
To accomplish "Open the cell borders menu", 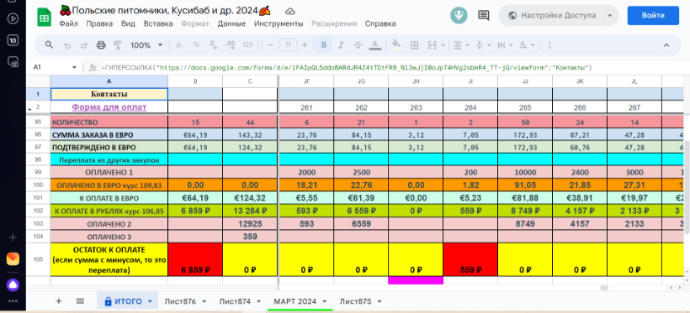I will click(x=414, y=44).
